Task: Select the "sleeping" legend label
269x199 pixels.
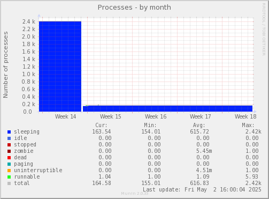Action: tap(27, 132)
